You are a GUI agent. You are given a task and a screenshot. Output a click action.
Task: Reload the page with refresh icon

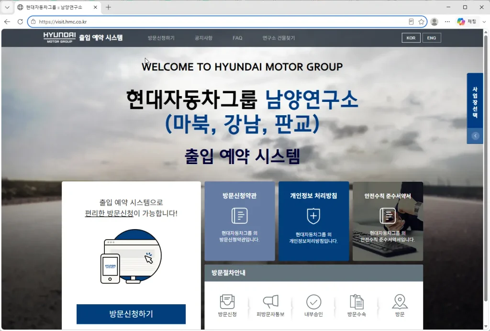coord(20,22)
